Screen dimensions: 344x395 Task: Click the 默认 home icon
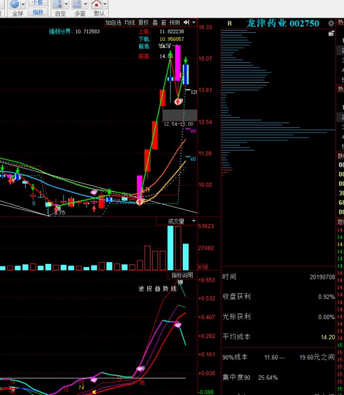pyautogui.click(x=96, y=4)
